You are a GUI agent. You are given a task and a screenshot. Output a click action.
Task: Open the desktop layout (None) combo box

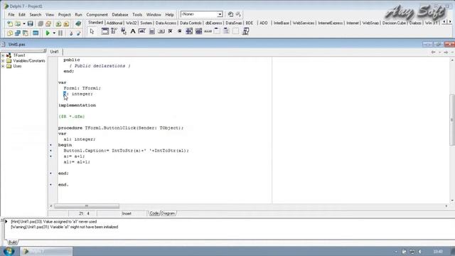click(x=201, y=14)
